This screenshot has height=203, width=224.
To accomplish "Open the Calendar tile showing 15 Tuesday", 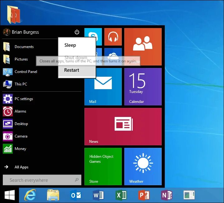I will (x=143, y=87).
